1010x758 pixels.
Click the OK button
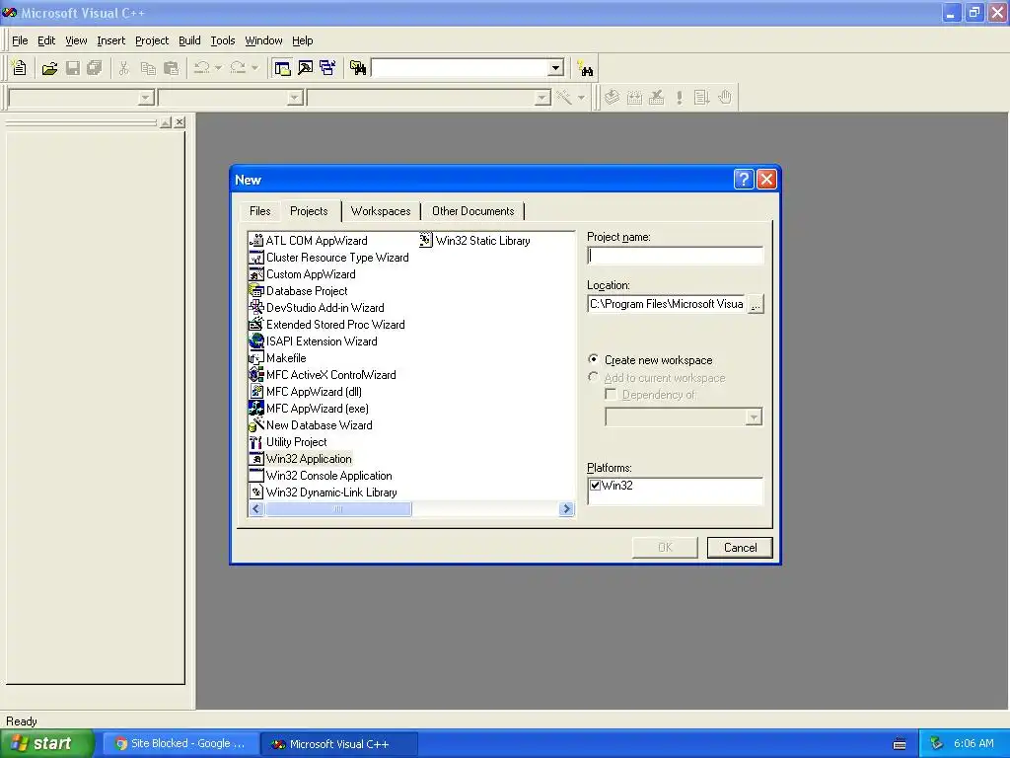click(665, 547)
